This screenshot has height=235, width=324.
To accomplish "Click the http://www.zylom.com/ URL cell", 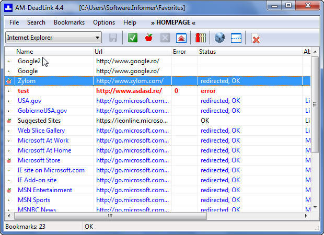I will tap(130, 81).
